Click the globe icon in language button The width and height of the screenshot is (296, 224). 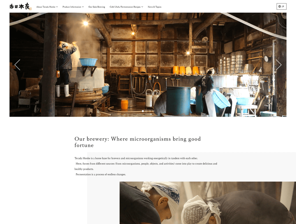click(x=280, y=7)
